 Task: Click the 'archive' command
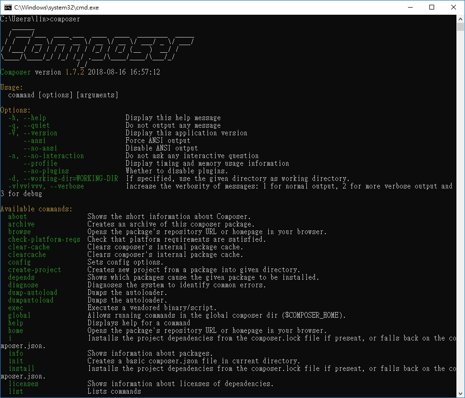(21, 224)
